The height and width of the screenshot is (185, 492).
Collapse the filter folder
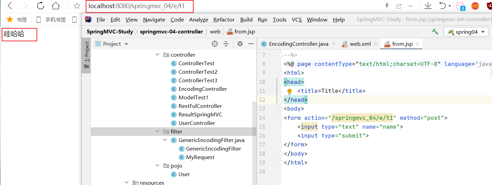(157, 131)
